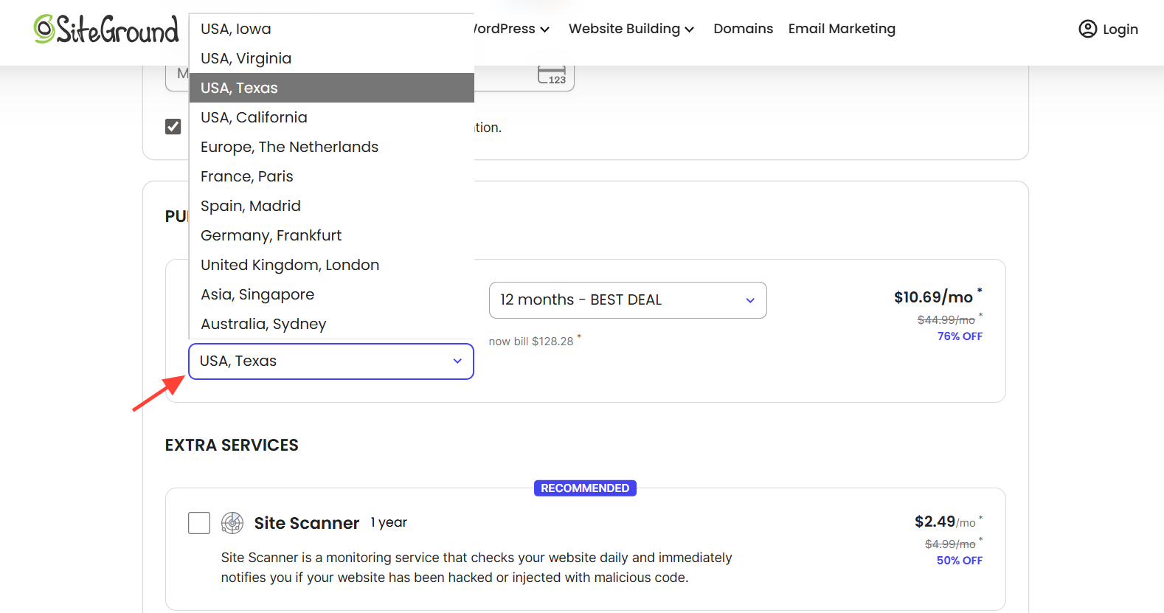Select the highlighted USA, Texas option
Screen dimensions: 1164x613
[x=332, y=88]
